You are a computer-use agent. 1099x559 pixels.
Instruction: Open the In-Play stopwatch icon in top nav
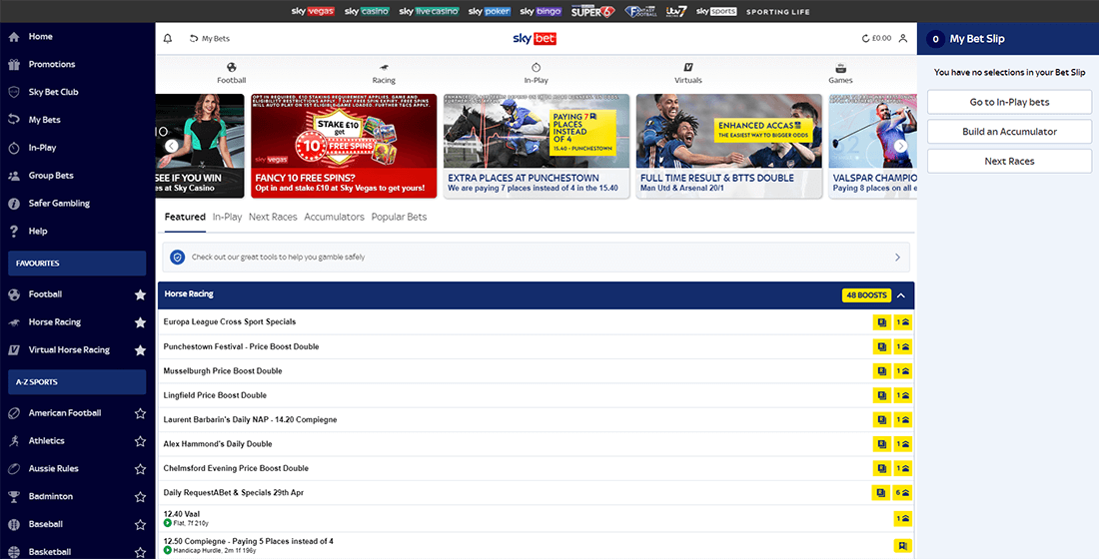tap(537, 67)
